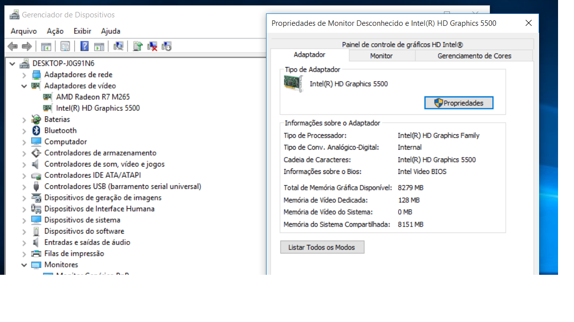
Task: Select the Adaptador tab
Action: 310,55
